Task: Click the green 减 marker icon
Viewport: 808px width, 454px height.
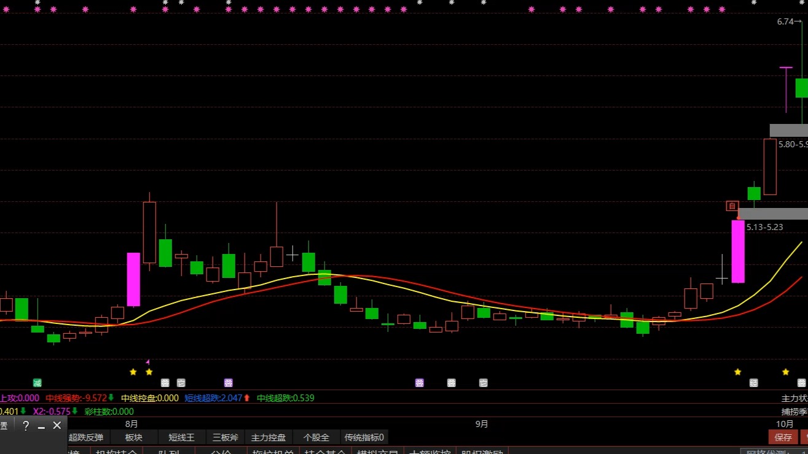Action: (37, 383)
